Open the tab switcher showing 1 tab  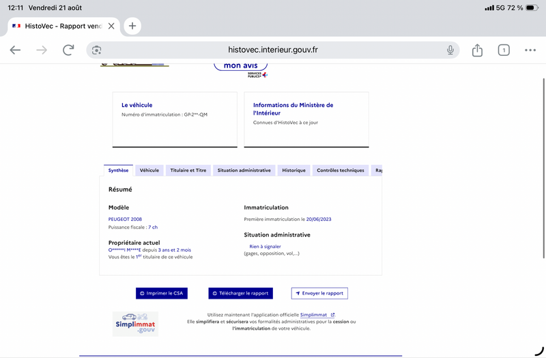(x=504, y=50)
